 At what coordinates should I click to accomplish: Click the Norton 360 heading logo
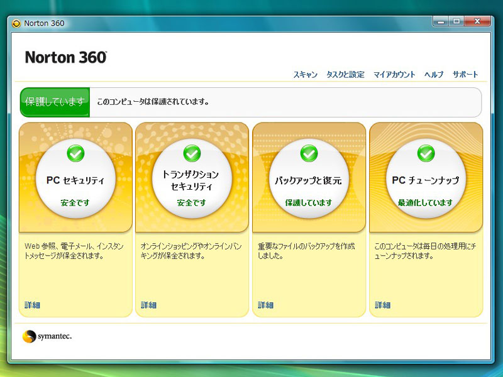[66, 57]
